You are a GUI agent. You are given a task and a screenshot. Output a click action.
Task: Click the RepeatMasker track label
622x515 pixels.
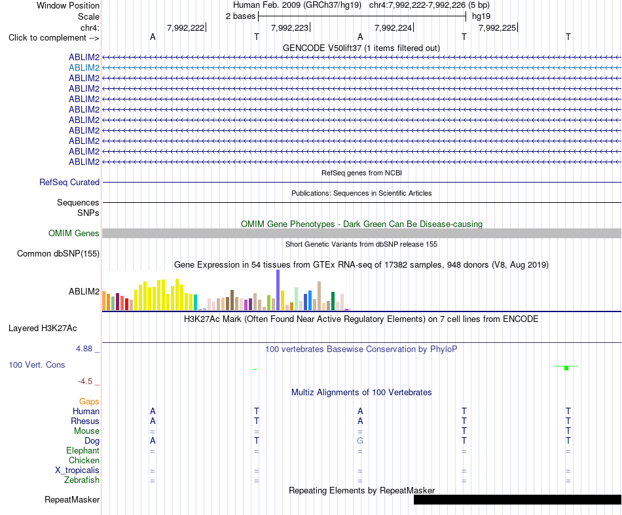pos(72,500)
